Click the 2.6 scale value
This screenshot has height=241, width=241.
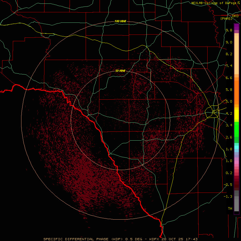tap(229, 137)
